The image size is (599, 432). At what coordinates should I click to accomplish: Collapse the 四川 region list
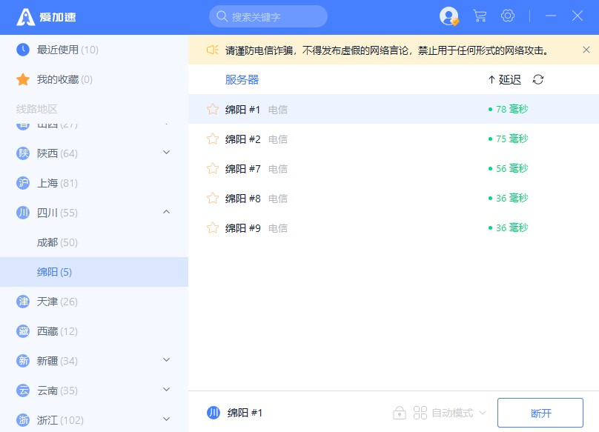tap(166, 213)
